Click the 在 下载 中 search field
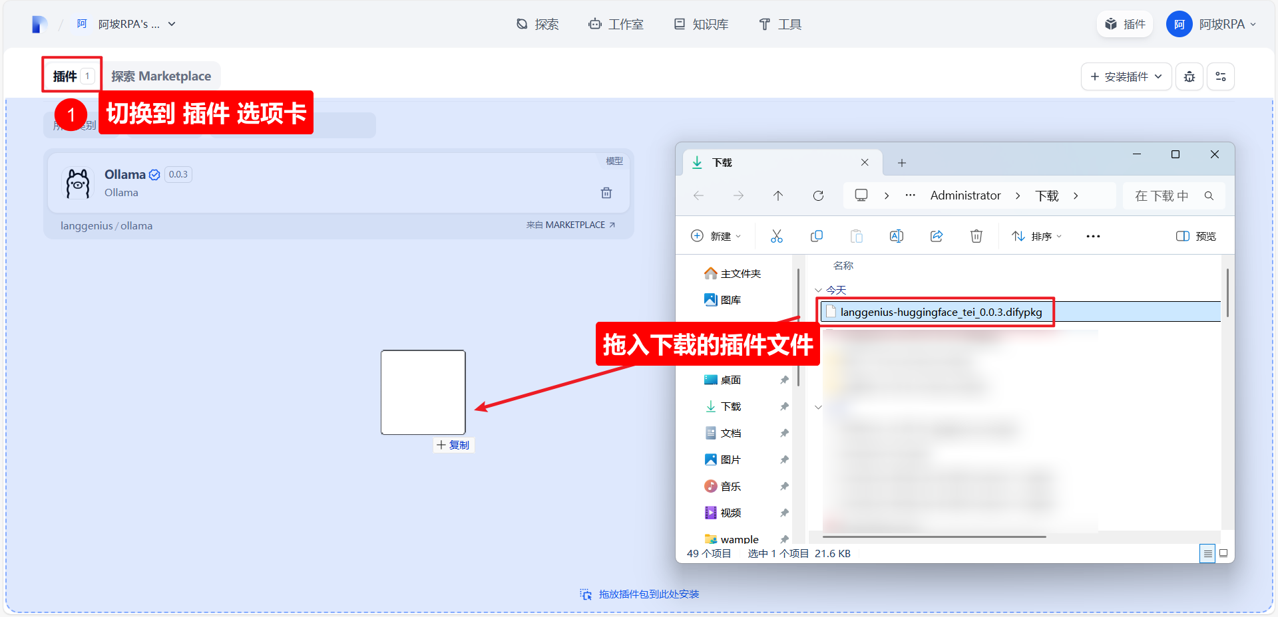The height and width of the screenshot is (617, 1278). pyautogui.click(x=1173, y=195)
